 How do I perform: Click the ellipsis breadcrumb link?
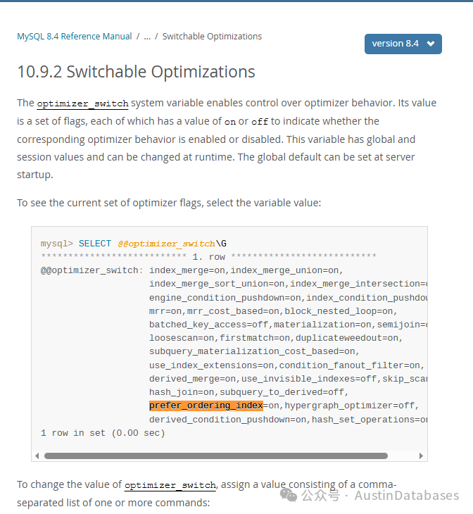click(147, 36)
